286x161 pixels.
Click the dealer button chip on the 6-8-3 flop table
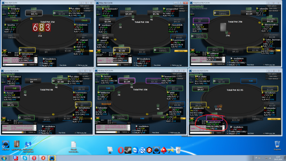tap(31, 19)
